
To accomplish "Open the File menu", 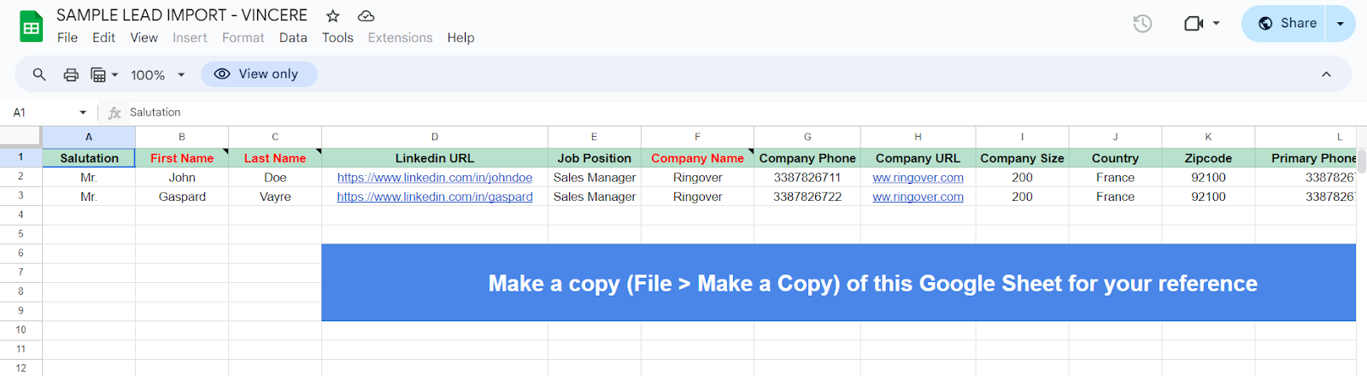I will pyautogui.click(x=67, y=38).
